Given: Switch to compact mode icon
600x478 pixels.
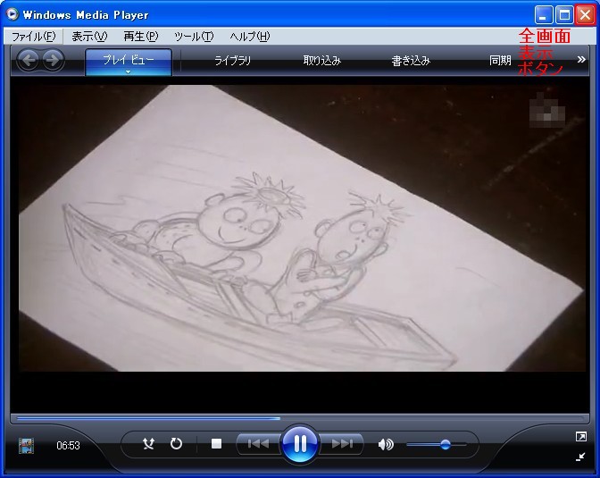Looking at the screenshot, I should click(x=581, y=457).
